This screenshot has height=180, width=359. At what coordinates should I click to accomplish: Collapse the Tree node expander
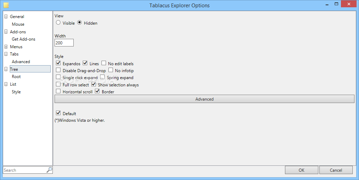(x=6, y=69)
